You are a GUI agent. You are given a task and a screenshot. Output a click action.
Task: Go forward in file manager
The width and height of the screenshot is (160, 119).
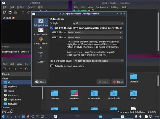tap(15, 69)
